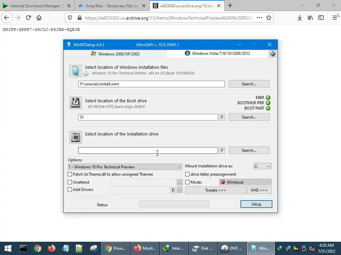Image resolution: width=341 pixels, height=255 pixels.
Task: Go back in Firefox
Action: point(7,18)
